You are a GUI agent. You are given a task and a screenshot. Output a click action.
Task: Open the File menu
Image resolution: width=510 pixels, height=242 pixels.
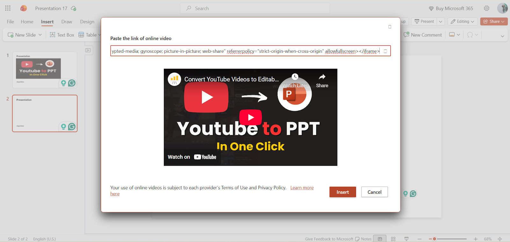[x=11, y=22]
